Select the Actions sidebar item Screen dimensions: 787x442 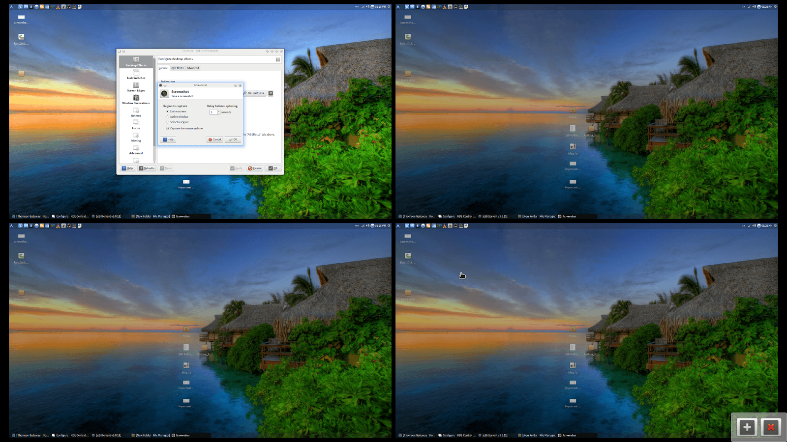pos(136,112)
